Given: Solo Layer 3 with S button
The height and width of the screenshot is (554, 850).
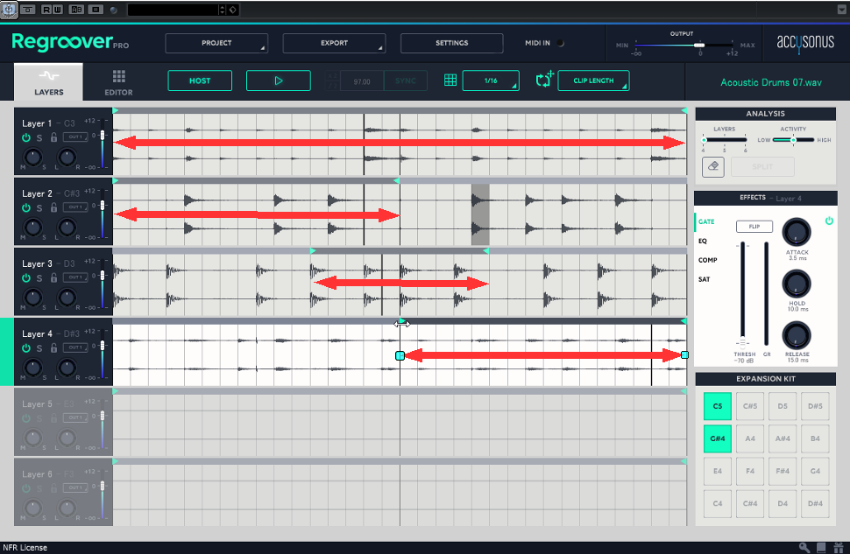Looking at the screenshot, I should (x=39, y=278).
